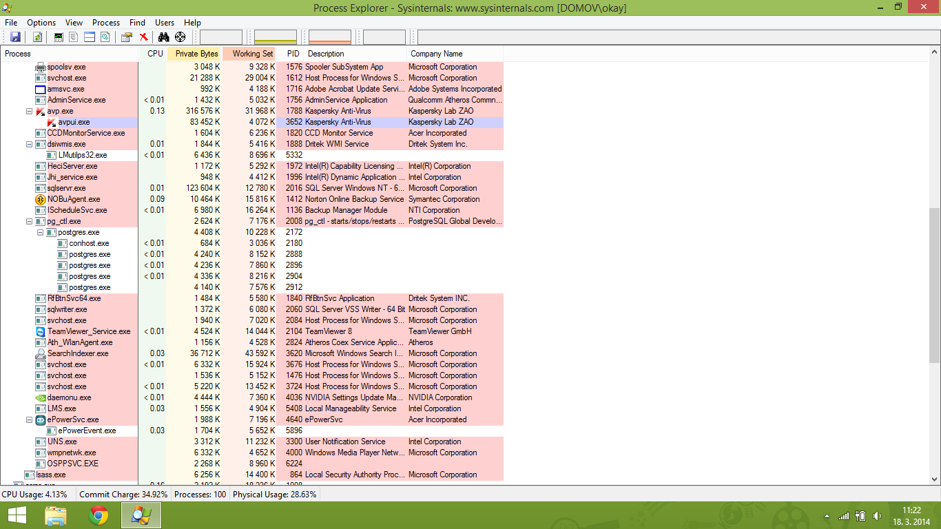
Task: Click the network signal tray icon
Action: coord(844,515)
